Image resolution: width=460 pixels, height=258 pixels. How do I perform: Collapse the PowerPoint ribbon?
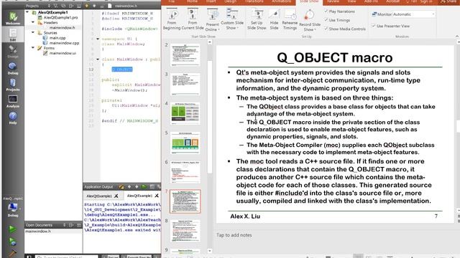click(457, 37)
